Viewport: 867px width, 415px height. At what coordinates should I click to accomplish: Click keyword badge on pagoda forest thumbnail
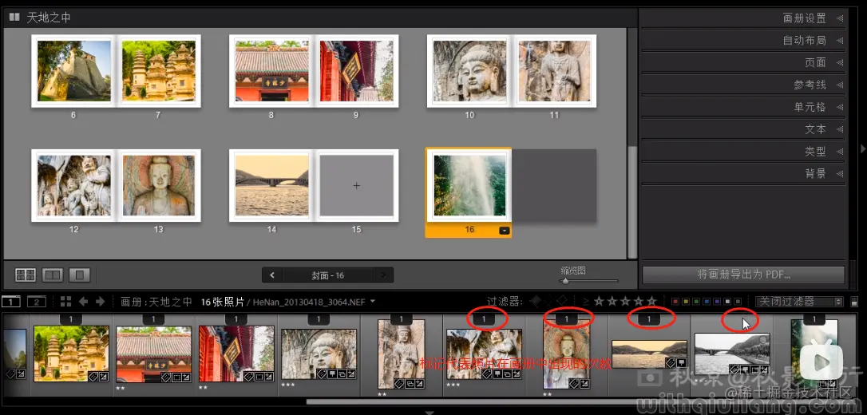point(92,375)
